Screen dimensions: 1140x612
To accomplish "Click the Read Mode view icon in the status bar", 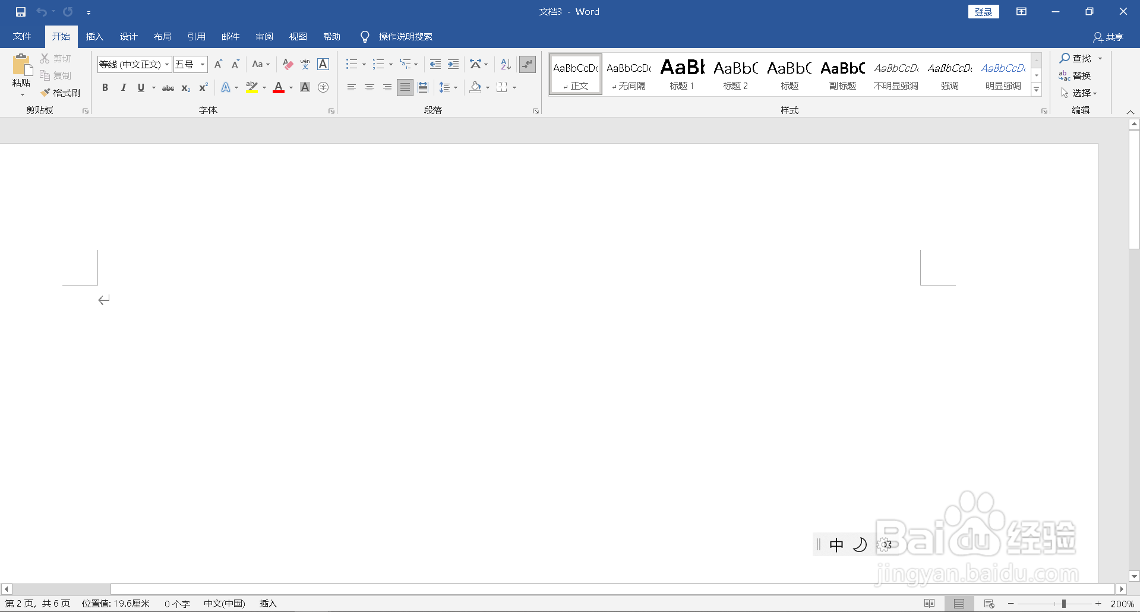I will pyautogui.click(x=930, y=604).
